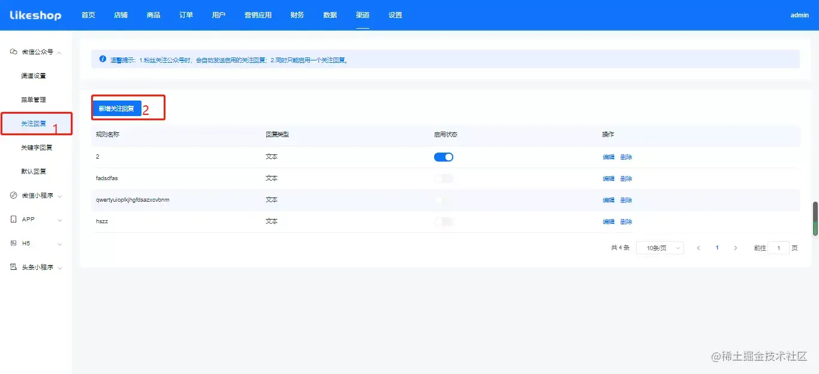Open 默认回复 in the sidebar
This screenshot has width=819, height=374.
point(34,172)
